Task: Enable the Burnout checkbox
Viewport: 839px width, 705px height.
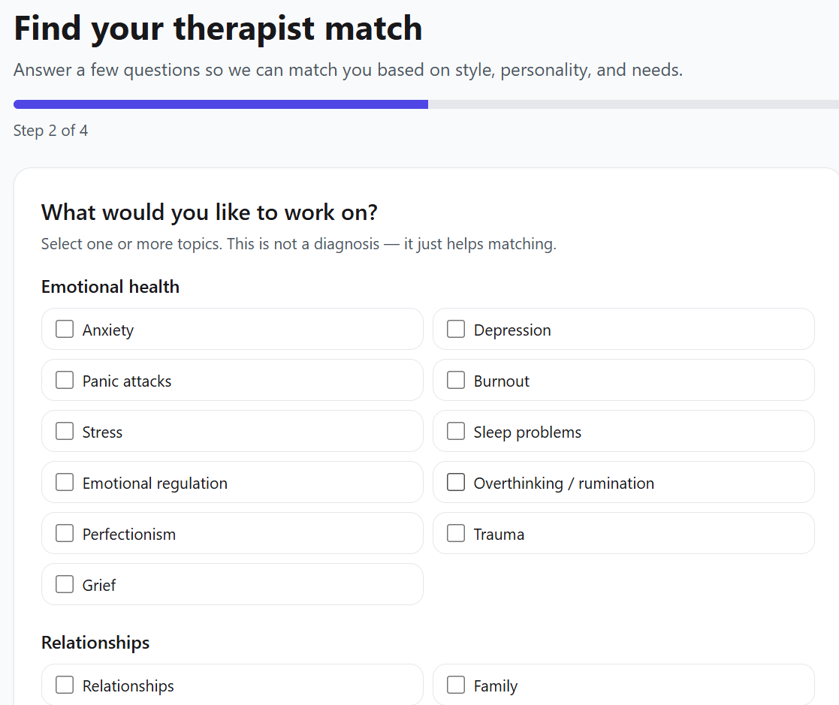Action: (456, 381)
